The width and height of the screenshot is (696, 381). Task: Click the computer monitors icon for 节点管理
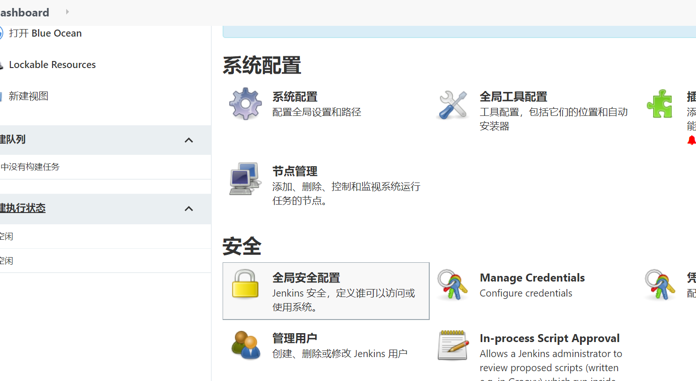(245, 178)
